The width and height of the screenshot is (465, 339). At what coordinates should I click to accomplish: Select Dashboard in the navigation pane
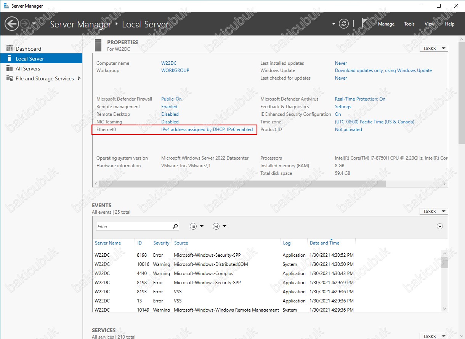tap(41, 49)
